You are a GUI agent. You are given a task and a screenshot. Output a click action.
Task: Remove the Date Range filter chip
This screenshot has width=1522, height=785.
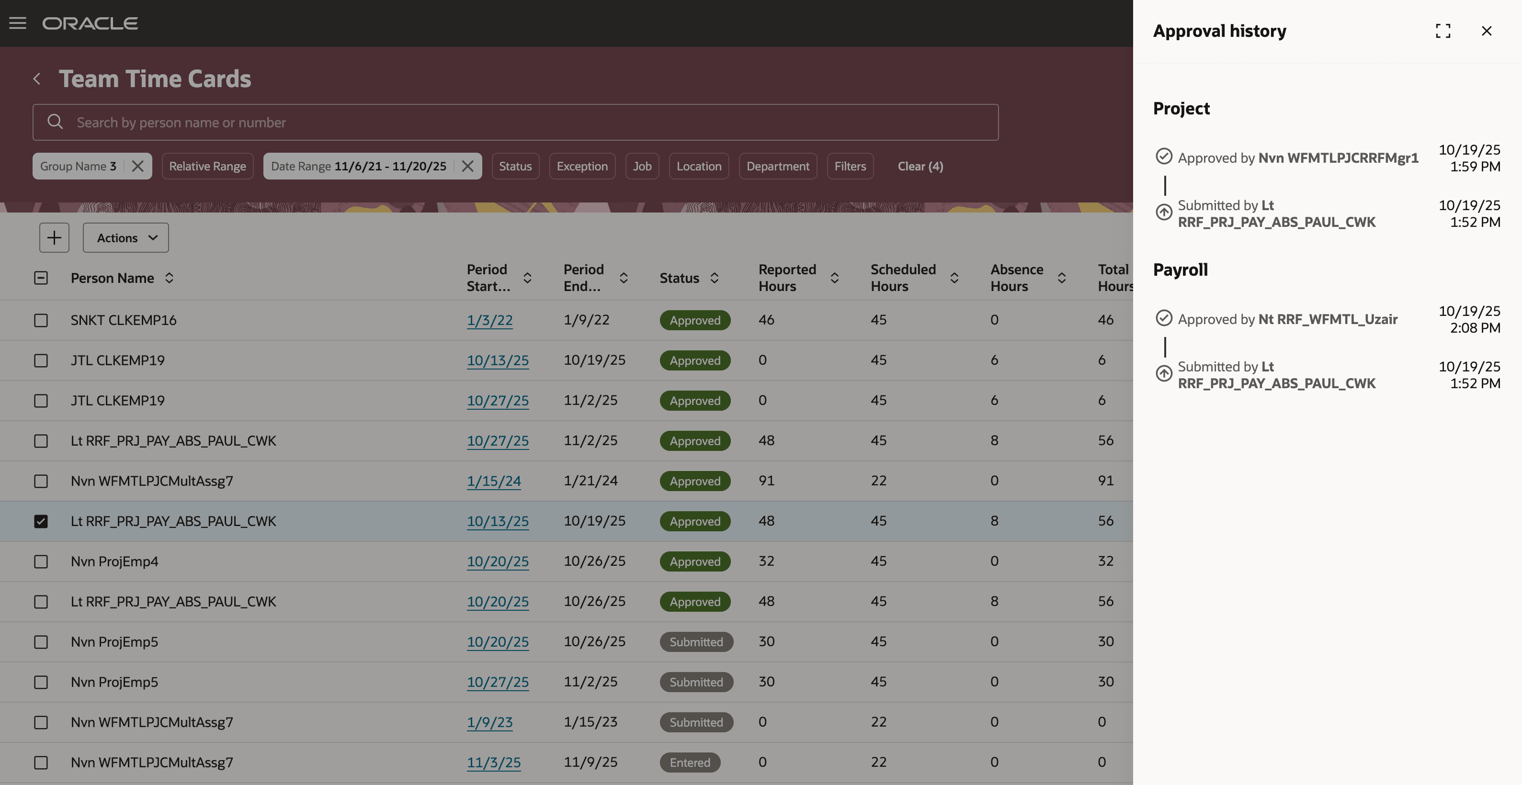pyautogui.click(x=467, y=166)
